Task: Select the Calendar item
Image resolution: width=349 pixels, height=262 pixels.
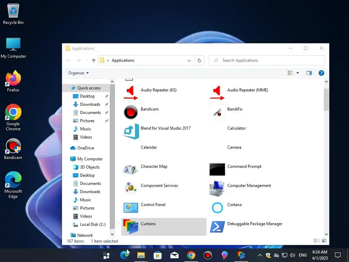Action: 149,147
